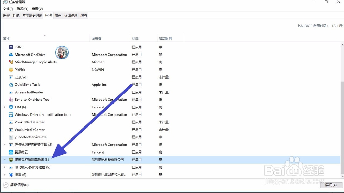
Task: Click the 腾讯微云 icon
Action: [x=11, y=152]
